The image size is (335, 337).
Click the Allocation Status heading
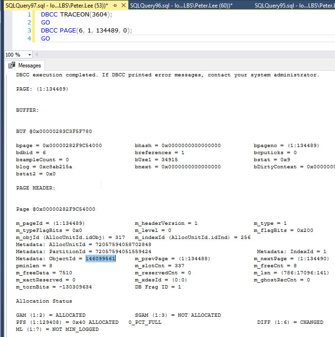pyautogui.click(x=44, y=301)
